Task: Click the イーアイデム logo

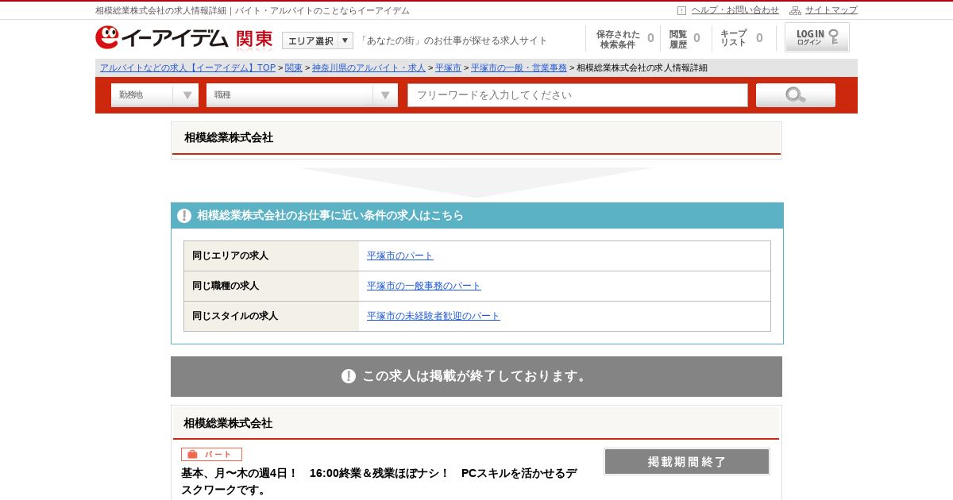Action: [162, 38]
